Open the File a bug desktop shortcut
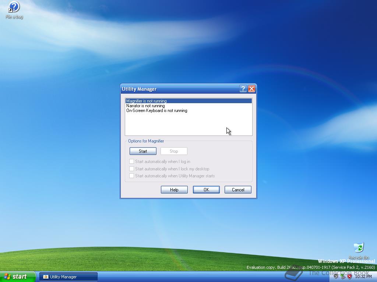Viewport: 377px width, 282px height. [x=14, y=10]
